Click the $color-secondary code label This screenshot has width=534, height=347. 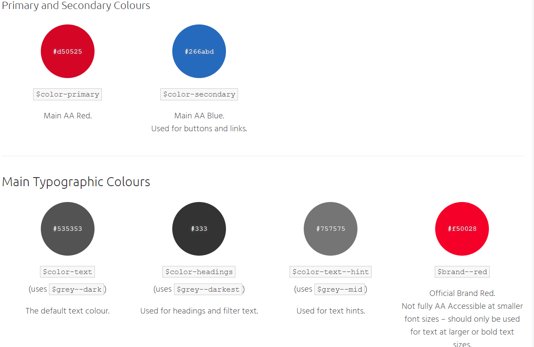tap(199, 94)
